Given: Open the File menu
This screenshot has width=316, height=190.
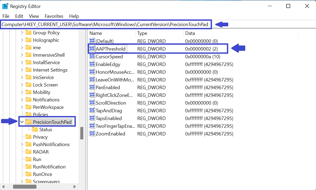Looking at the screenshot, I should (6, 16).
